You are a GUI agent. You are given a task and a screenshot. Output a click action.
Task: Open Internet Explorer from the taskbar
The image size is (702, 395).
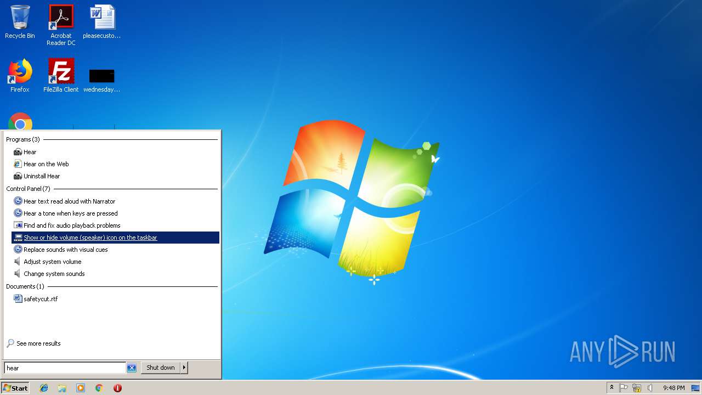pyautogui.click(x=44, y=388)
